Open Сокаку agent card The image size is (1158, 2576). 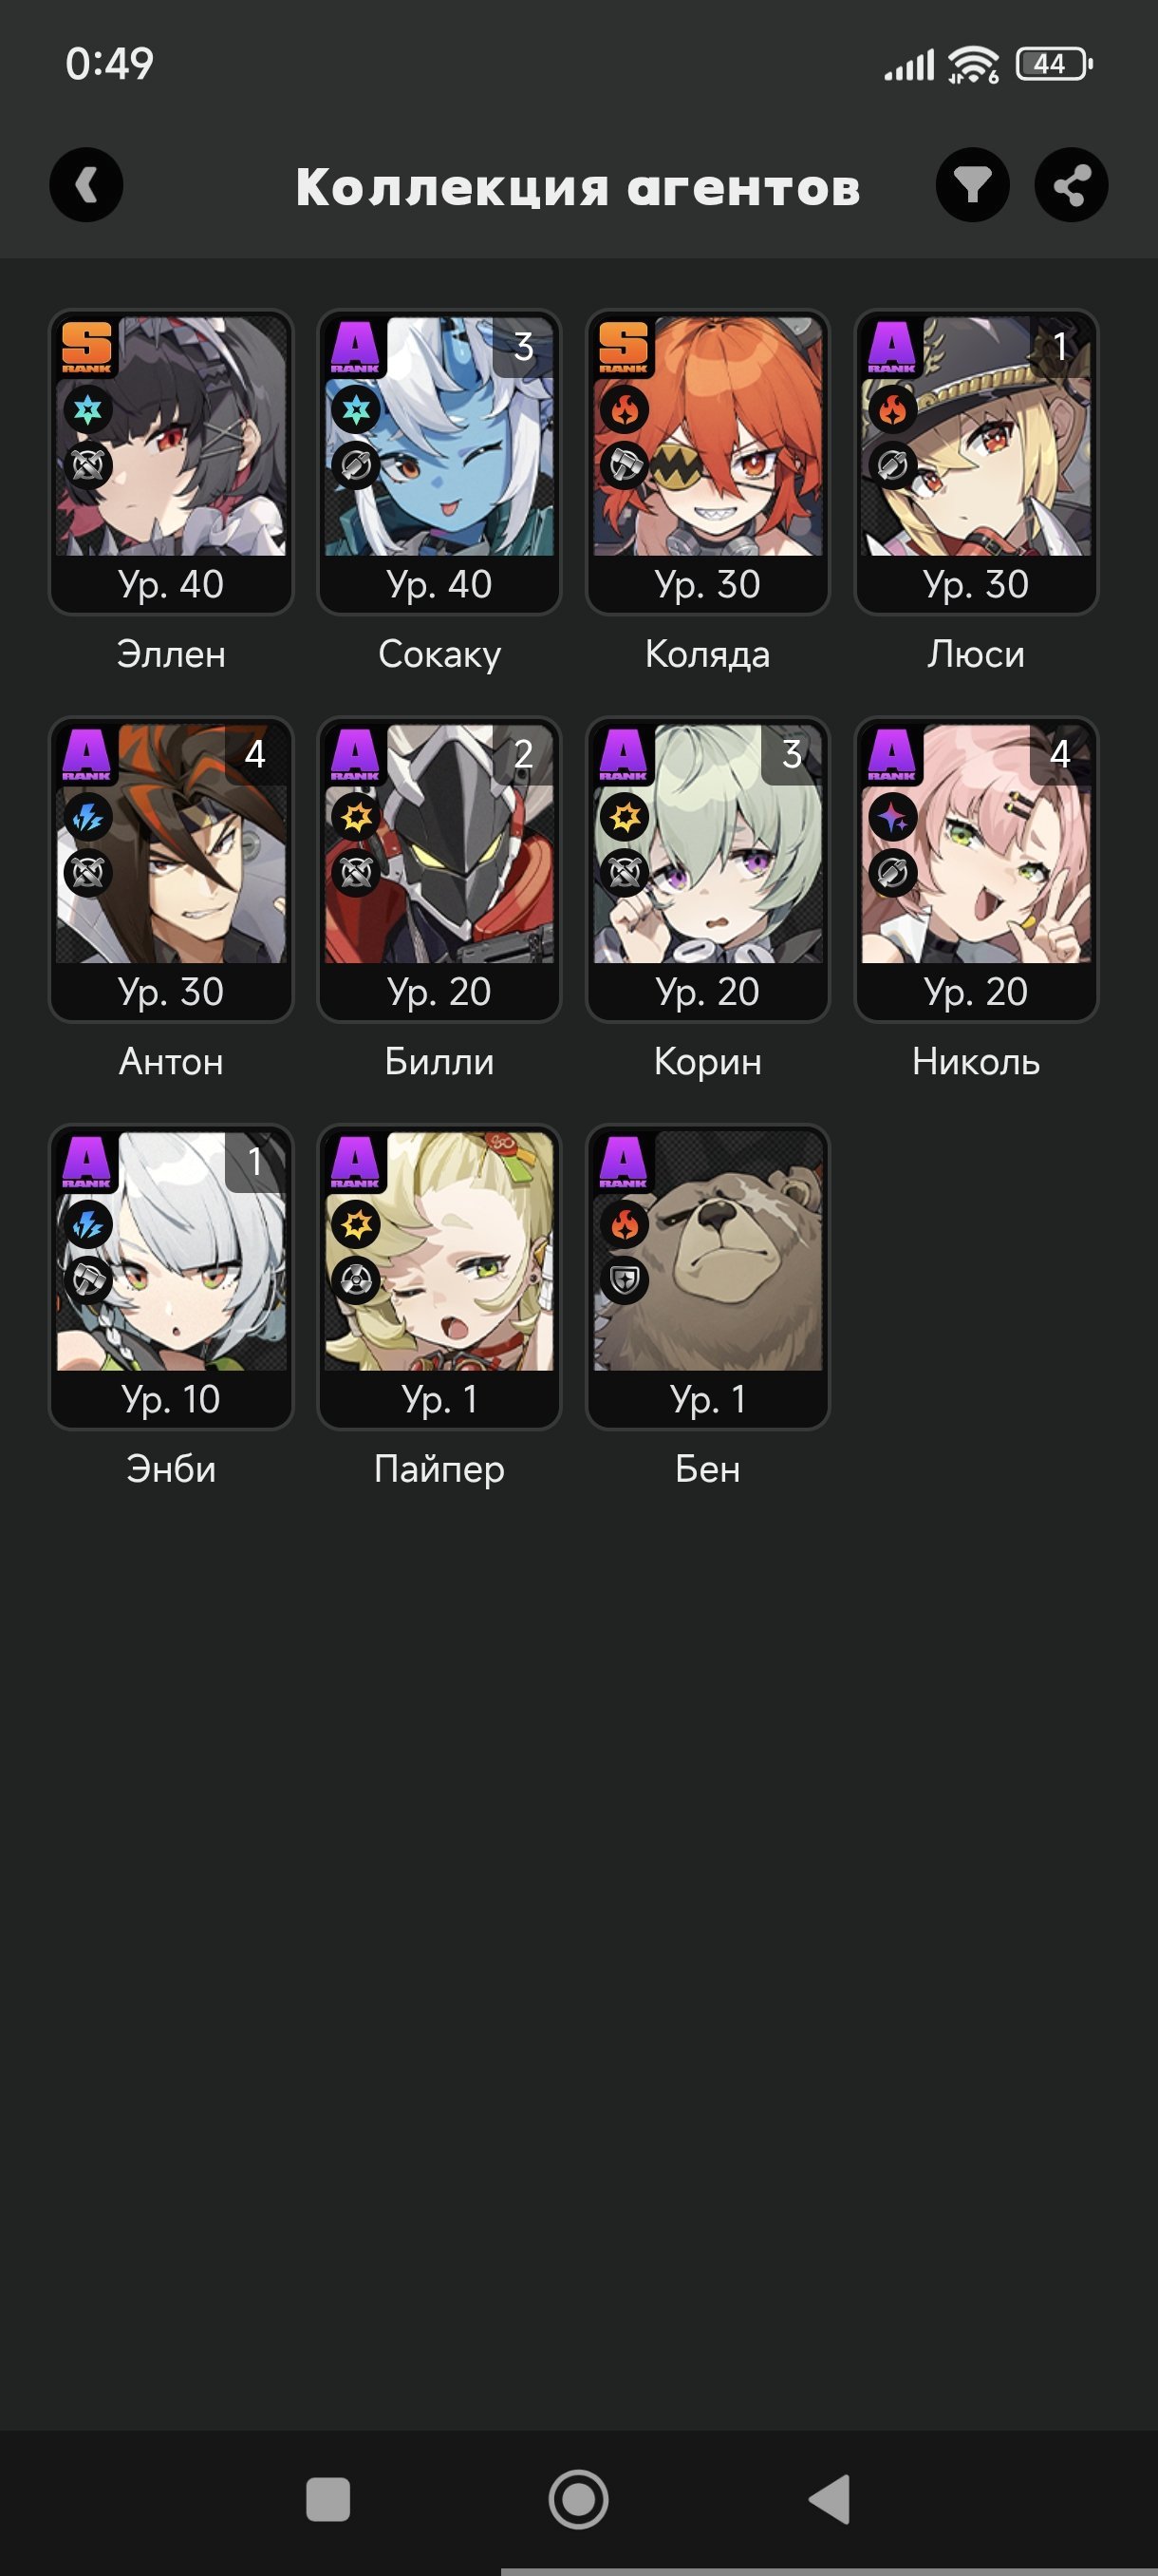coord(439,462)
